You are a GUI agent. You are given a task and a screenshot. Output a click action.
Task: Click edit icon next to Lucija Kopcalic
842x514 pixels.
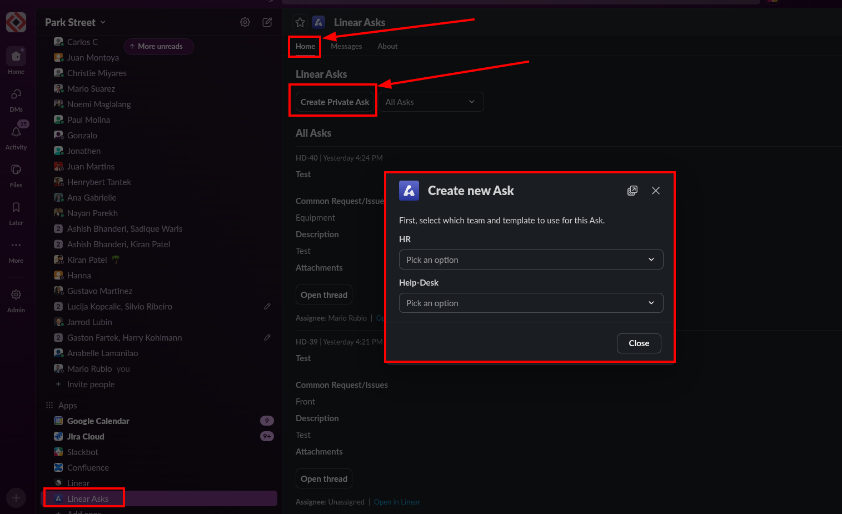click(x=267, y=306)
